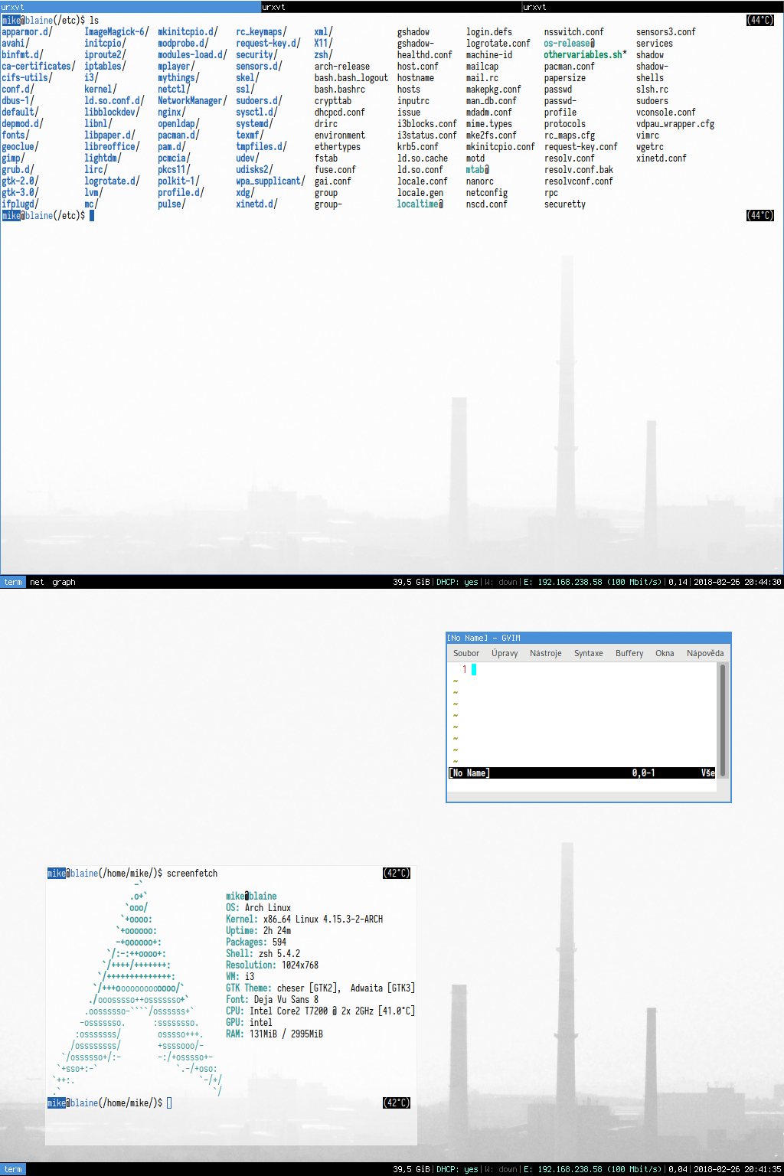Switch to the net workspace
The height and width of the screenshot is (1176, 784).
pyautogui.click(x=37, y=582)
